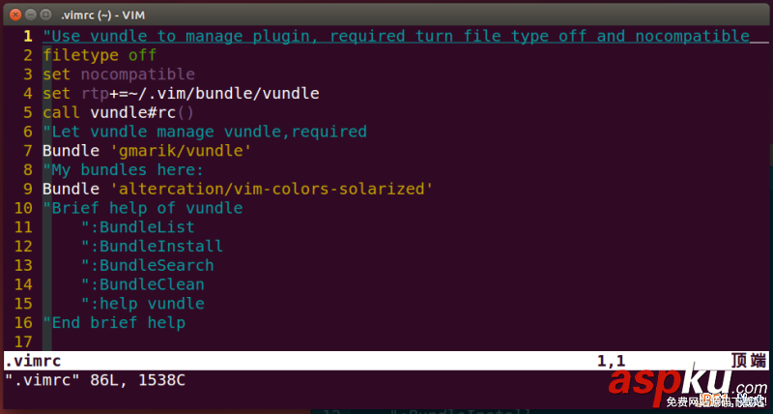Click the ':help vundle' comment line
Screen dimensions: 773x414
(x=143, y=304)
